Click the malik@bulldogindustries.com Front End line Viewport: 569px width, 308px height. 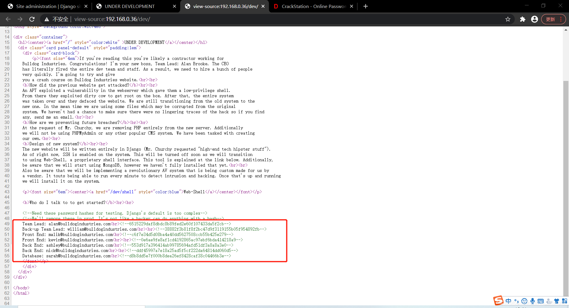point(128,234)
